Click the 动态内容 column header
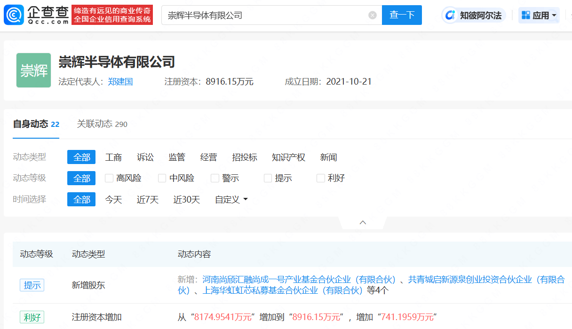 tap(194, 254)
